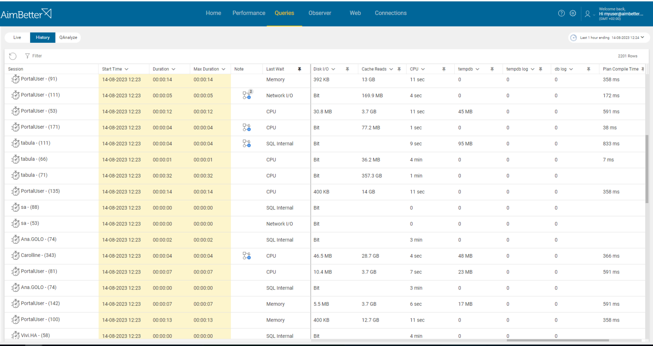This screenshot has width=653, height=346.
Task: Expand the Last 1 hour time range dropdown
Action: point(642,37)
